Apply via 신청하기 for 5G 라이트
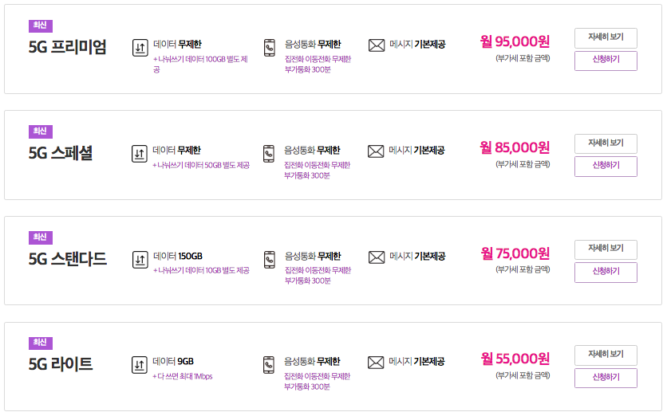 606,379
